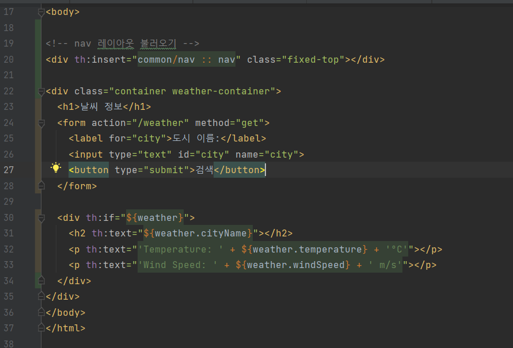Click the "/weather" form action value
513x348 pixels.
[160, 123]
